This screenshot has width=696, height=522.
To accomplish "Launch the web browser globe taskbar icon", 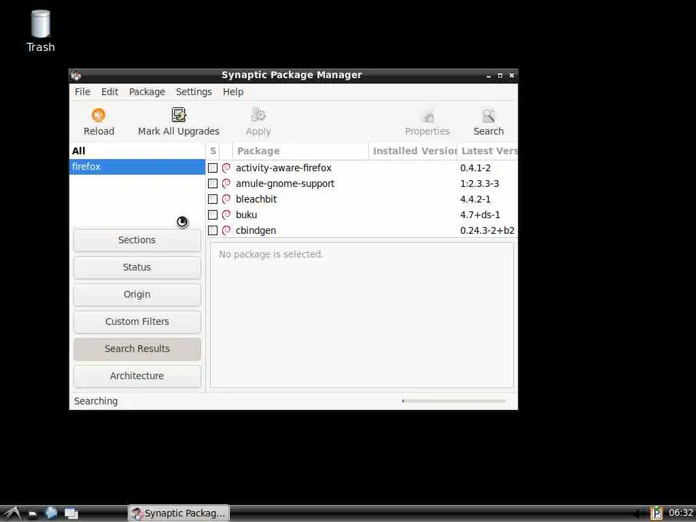I will click(51, 513).
